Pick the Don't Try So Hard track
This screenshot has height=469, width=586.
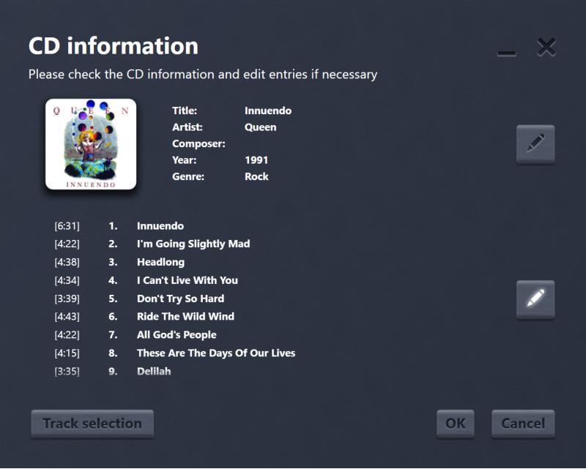point(180,299)
